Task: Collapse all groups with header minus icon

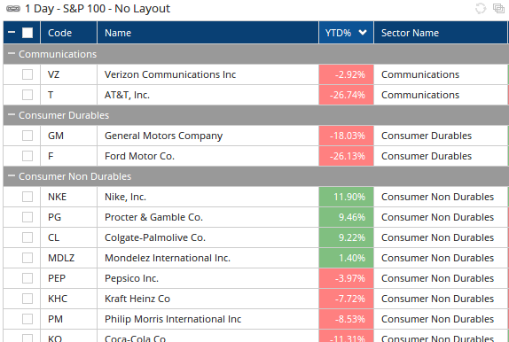Action: point(12,33)
